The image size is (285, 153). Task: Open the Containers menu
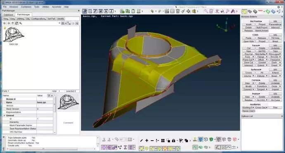coord(26,7)
